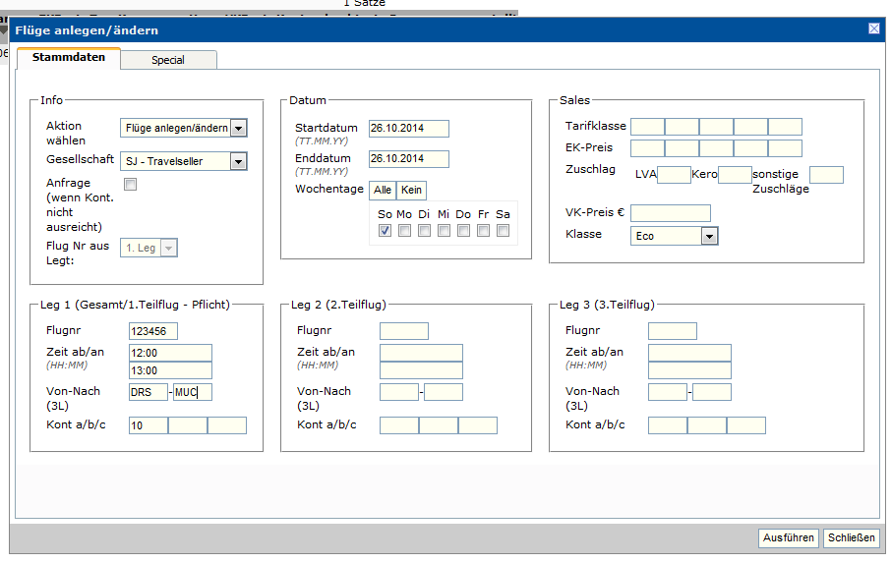This screenshot has height=563, width=891.
Task: Focus the Leg 1 Flugnr field
Action: (152, 331)
